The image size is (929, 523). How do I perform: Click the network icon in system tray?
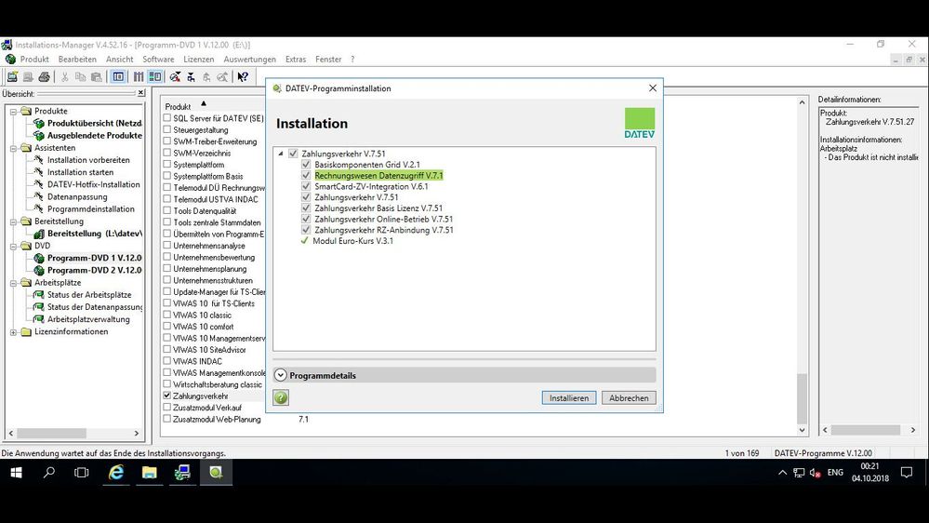tap(799, 473)
